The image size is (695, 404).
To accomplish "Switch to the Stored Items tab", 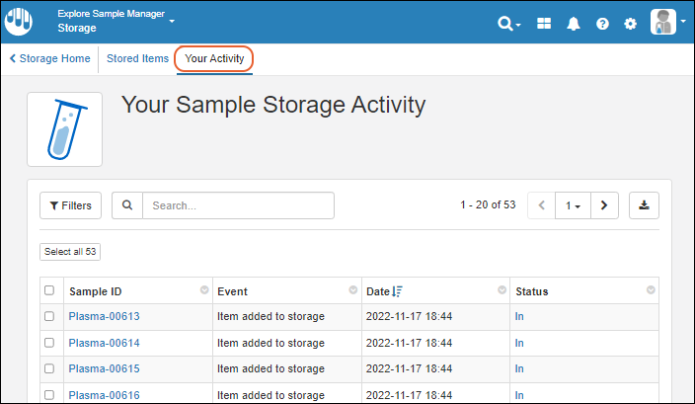I will tap(137, 58).
